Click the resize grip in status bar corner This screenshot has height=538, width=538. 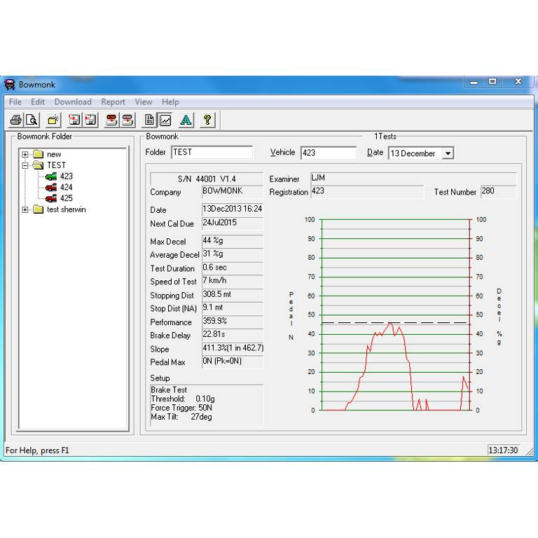point(529,451)
